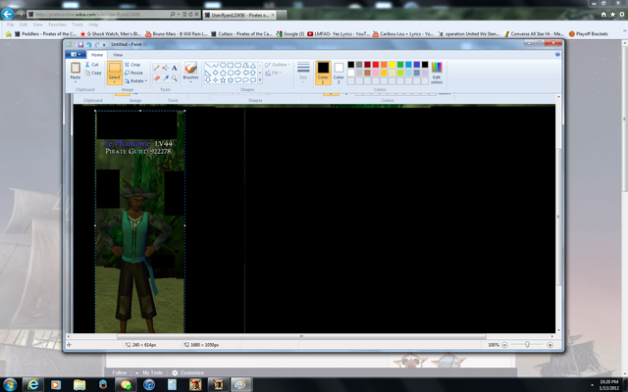This screenshot has height=392, width=628.
Task: Open the shape Outline dropdown
Action: tap(278, 65)
